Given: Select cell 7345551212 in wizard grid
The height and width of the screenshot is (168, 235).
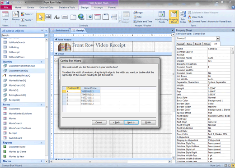Looking at the screenshot, I should click(90, 95).
